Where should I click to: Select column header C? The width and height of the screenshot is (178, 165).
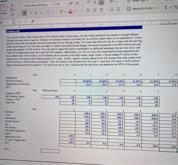pyautogui.click(x=38, y=26)
